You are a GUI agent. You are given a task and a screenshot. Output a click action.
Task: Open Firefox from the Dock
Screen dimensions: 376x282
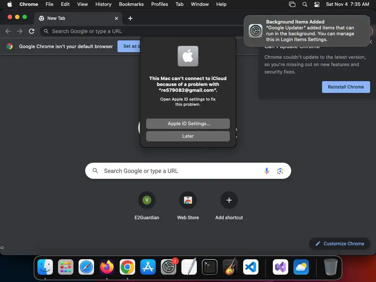pyautogui.click(x=107, y=267)
